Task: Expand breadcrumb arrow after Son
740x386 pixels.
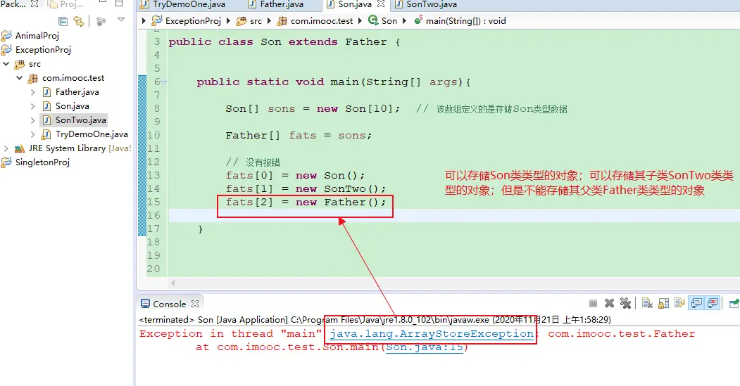Action: pos(404,20)
